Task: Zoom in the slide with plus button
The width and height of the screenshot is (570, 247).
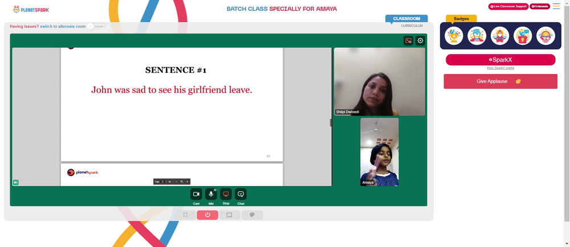Action: (187, 182)
